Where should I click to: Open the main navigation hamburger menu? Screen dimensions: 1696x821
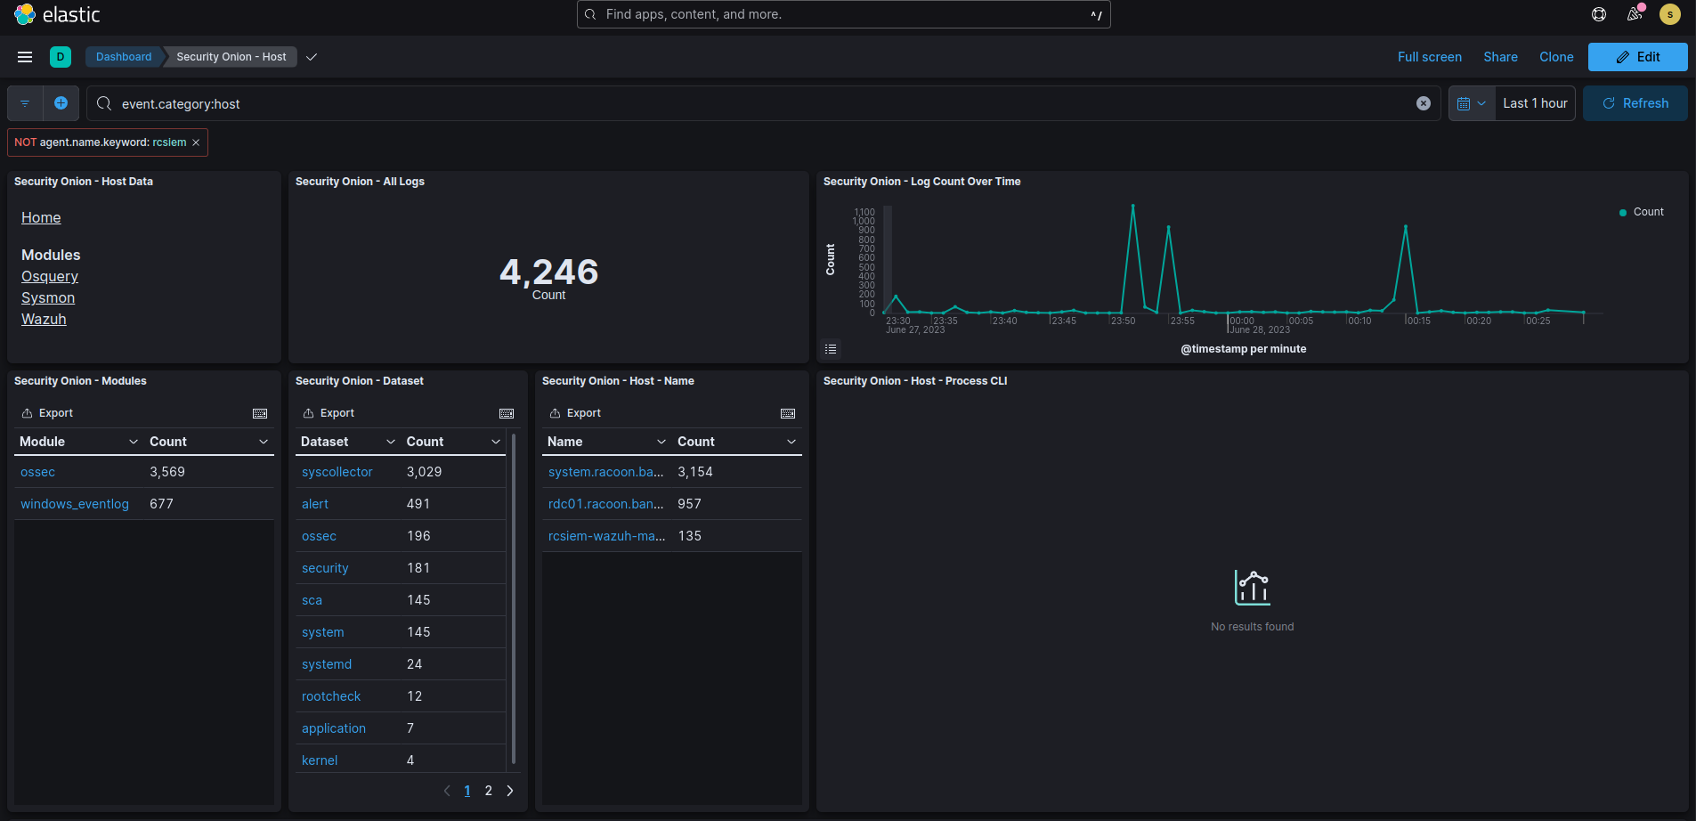click(25, 56)
